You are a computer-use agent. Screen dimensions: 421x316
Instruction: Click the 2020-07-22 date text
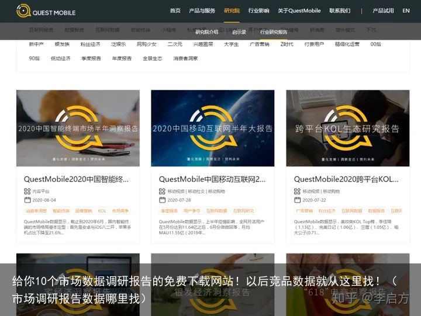pos(314,200)
